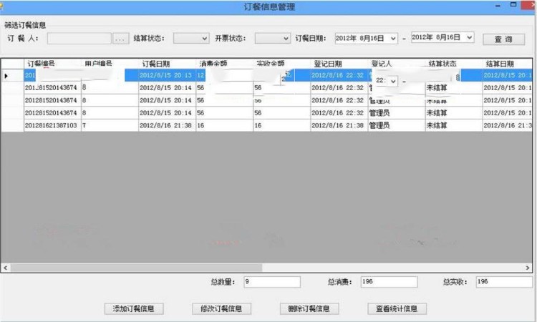Viewport: 537px width, 322px height.
Task: Click scrollbar right arrow
Action: point(528,268)
